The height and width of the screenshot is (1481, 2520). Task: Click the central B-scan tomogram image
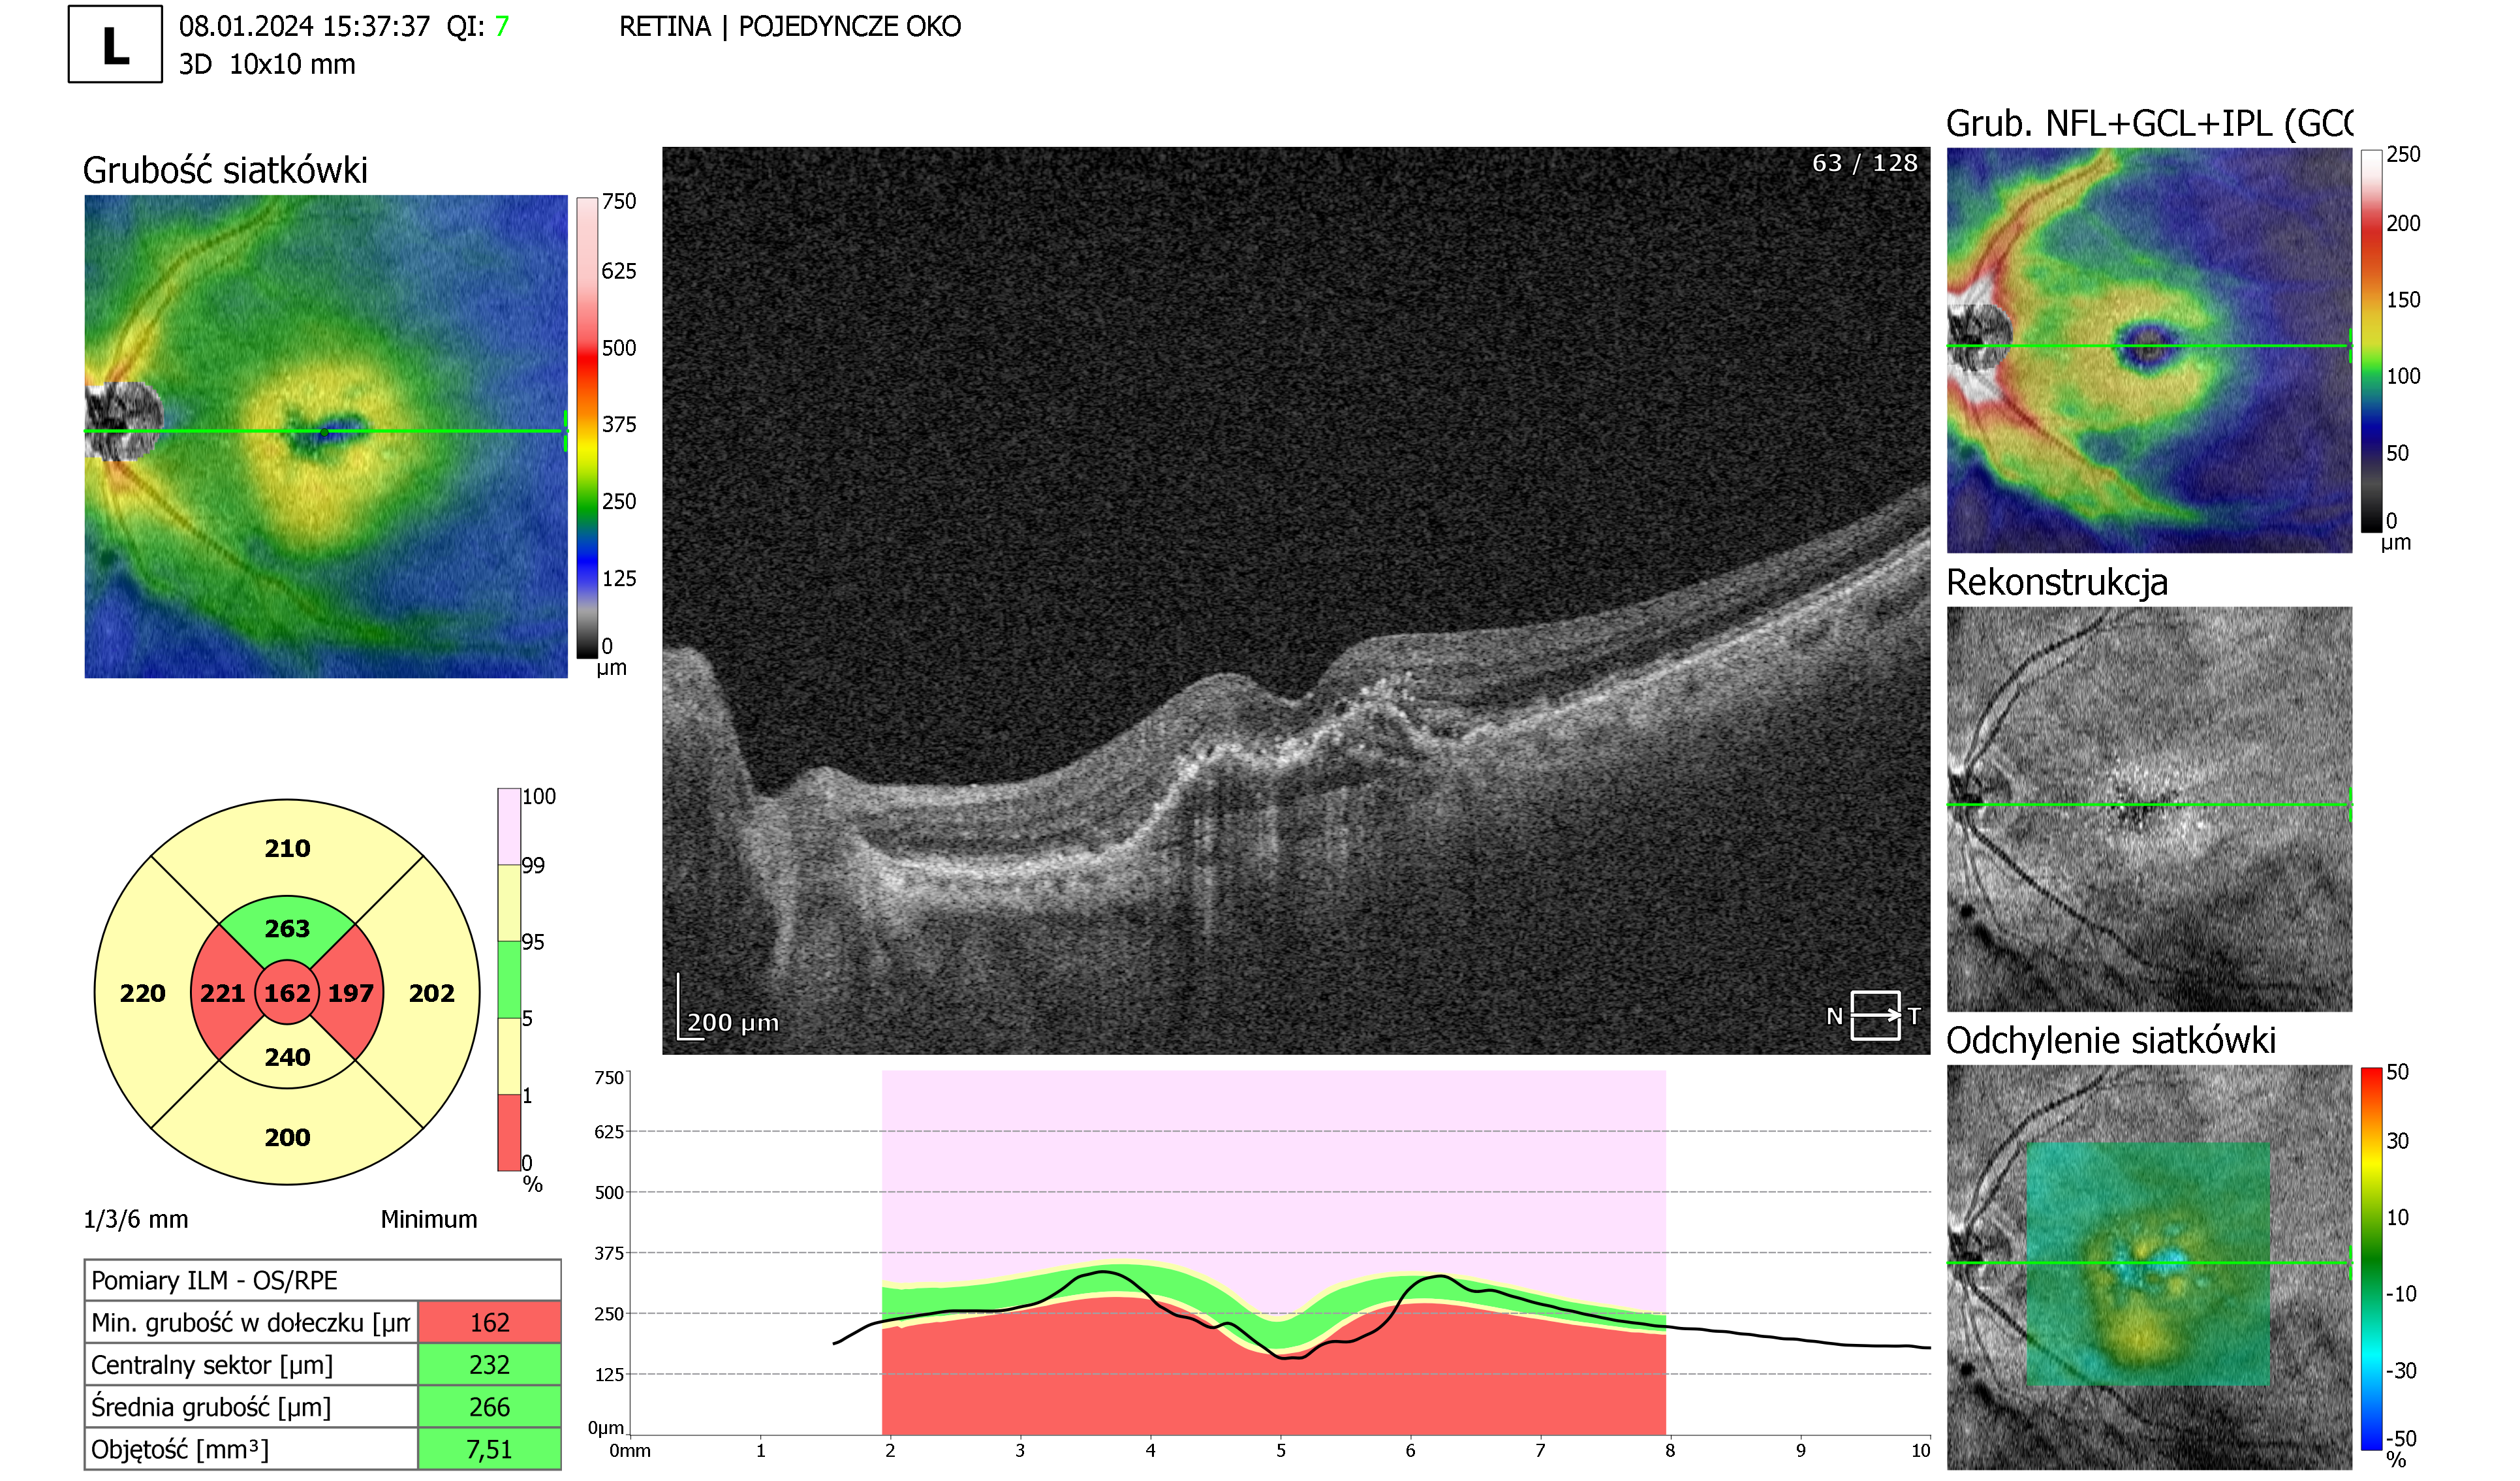click(1296, 600)
